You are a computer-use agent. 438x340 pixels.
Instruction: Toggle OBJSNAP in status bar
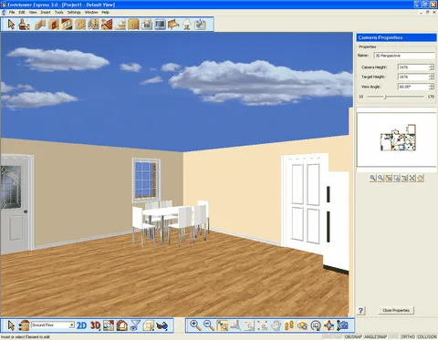(353, 336)
